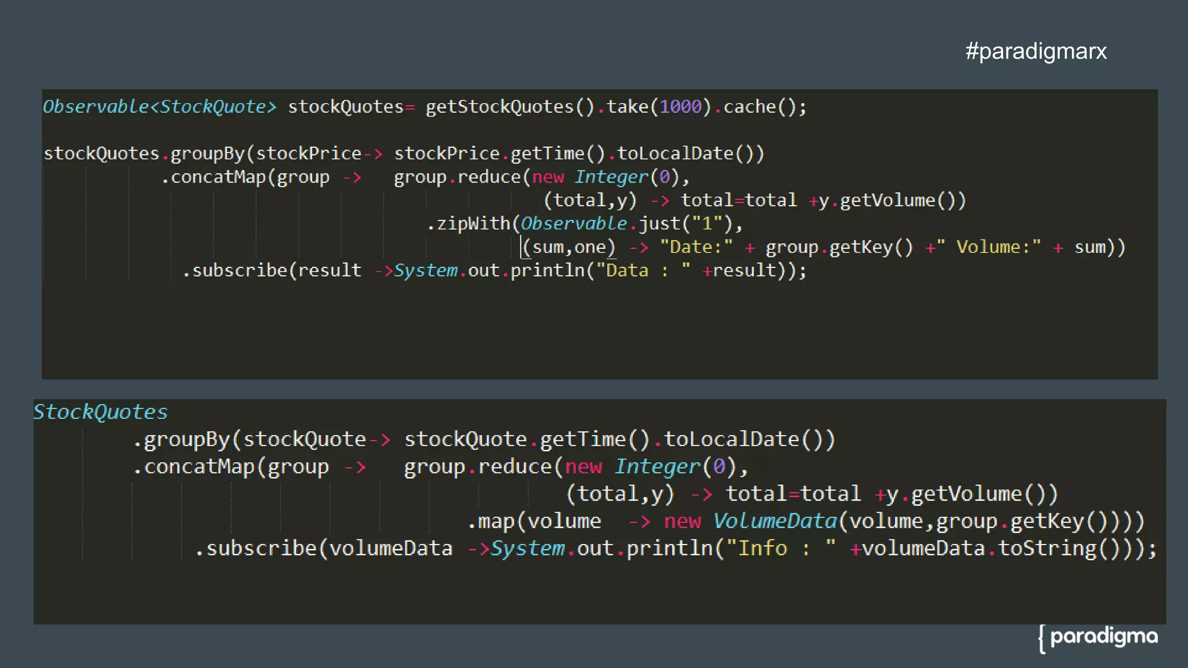
Task: Click the "Data : " string in println
Action: [x=643, y=271]
